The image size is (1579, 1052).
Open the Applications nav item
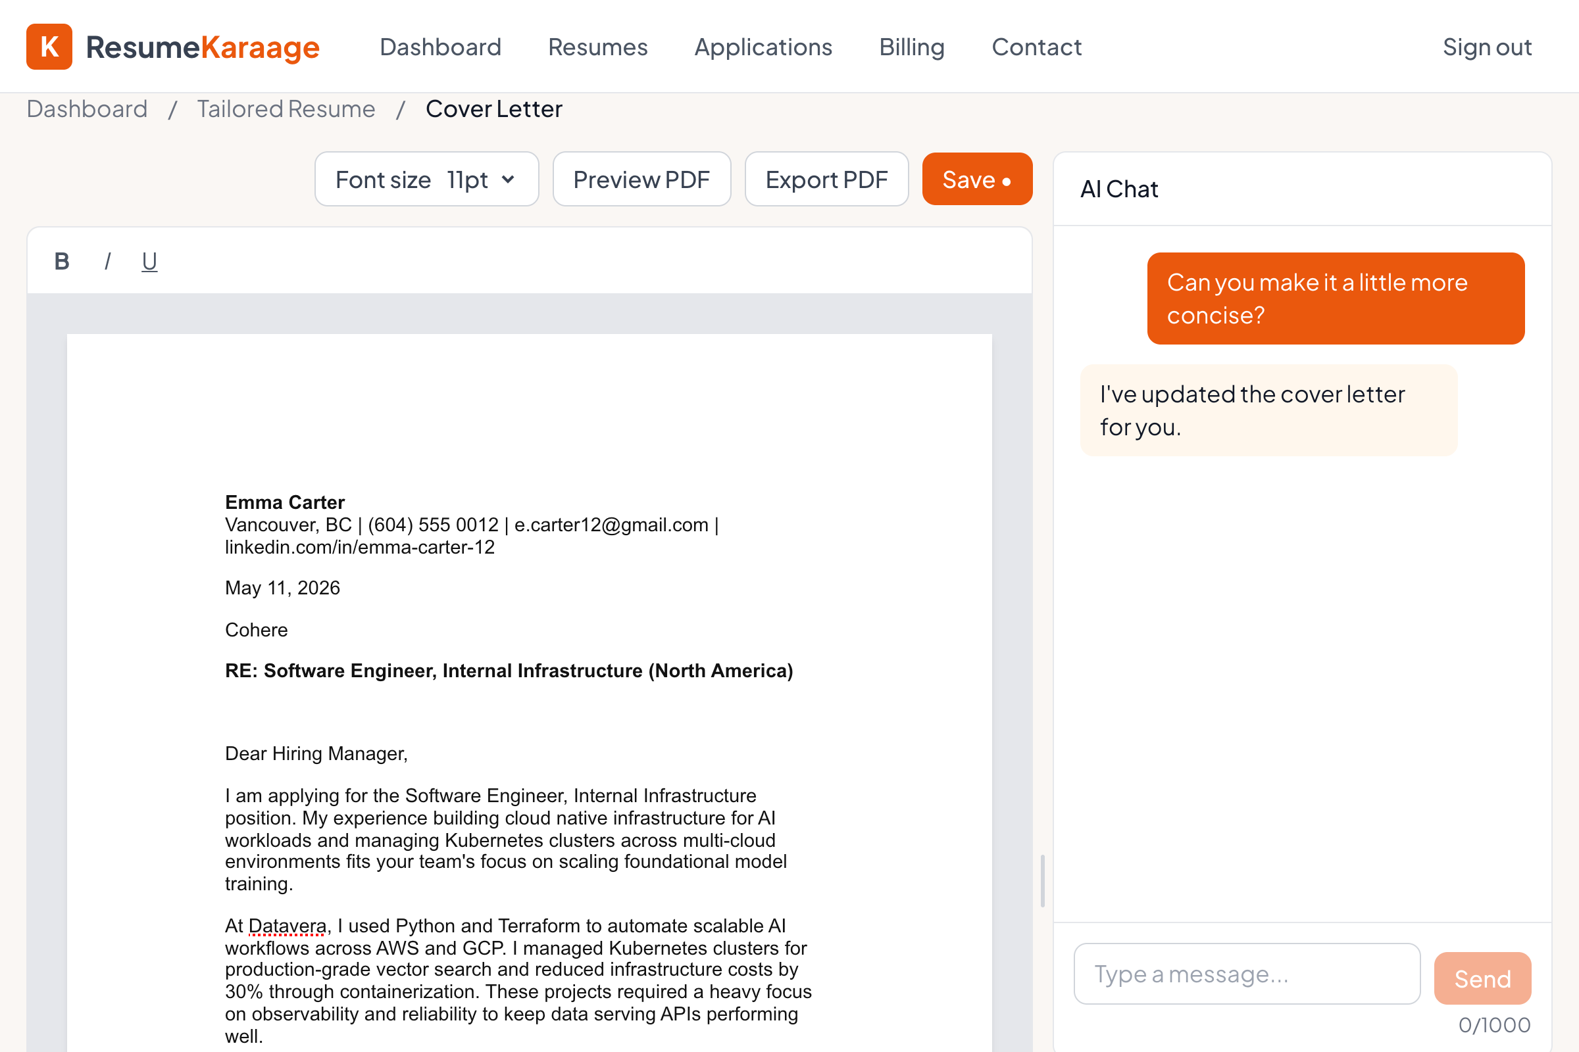(763, 47)
